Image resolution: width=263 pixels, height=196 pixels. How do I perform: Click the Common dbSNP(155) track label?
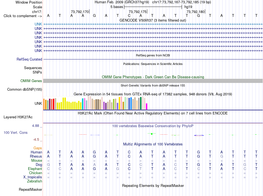pyautogui.click(x=25, y=90)
